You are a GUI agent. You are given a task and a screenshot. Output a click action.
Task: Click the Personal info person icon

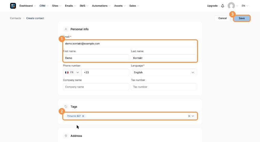click(66, 29)
